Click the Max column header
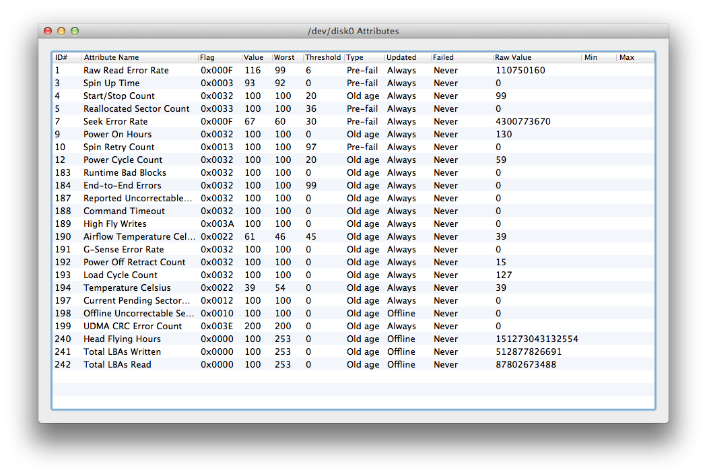The image size is (707, 476). point(636,57)
